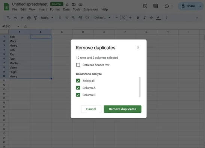This screenshot has width=205, height=148.
Task: Click the Untitled spreadsheet title
Action: tap(30, 4)
